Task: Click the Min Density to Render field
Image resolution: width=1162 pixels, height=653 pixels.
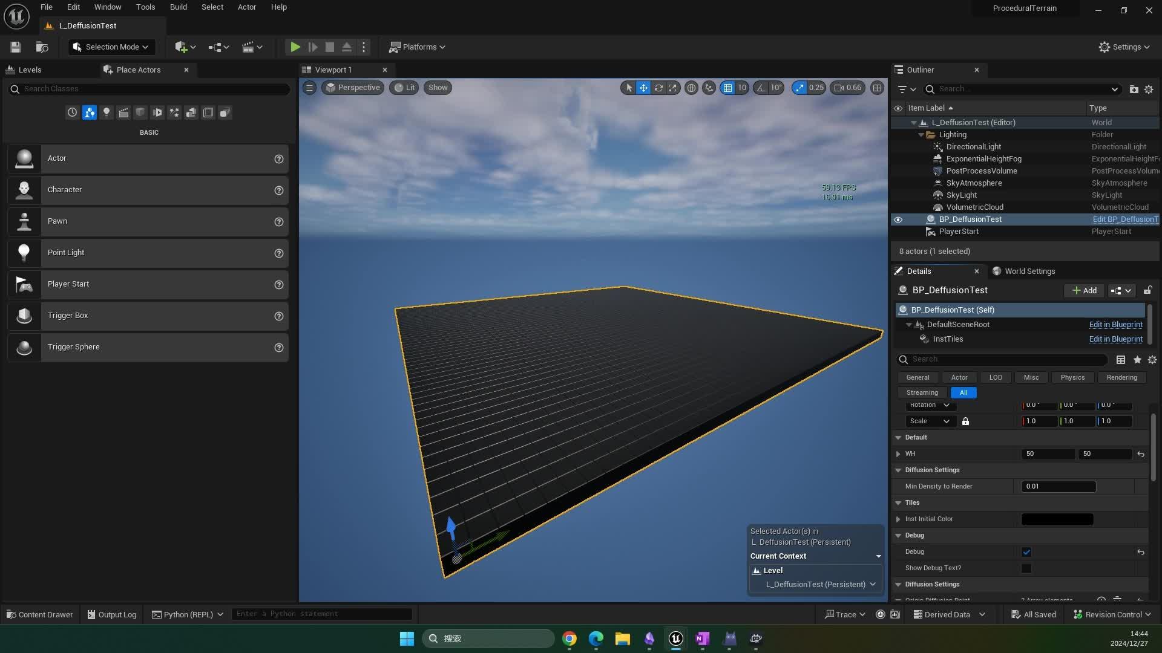Action: tap(1058, 487)
